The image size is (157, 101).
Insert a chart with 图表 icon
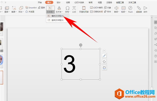click(x=42, y=8)
